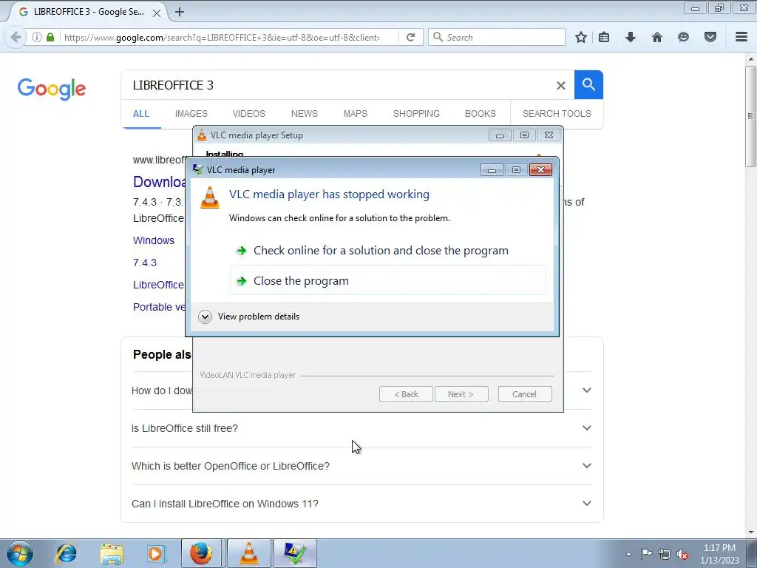Image resolution: width=757 pixels, height=568 pixels.
Task: Submit search with blue magnifier button
Action: [588, 84]
